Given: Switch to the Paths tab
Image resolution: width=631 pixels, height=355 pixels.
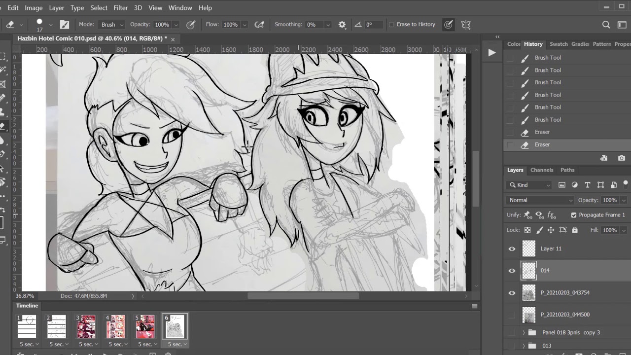Looking at the screenshot, I should [567, 170].
